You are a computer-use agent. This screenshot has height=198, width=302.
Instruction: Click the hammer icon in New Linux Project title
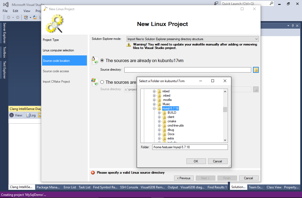(45, 9)
